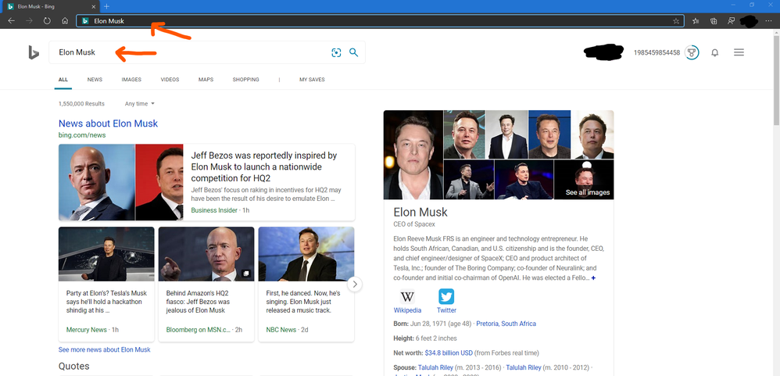
Task: Submit search with the magnifier icon
Action: (x=354, y=52)
